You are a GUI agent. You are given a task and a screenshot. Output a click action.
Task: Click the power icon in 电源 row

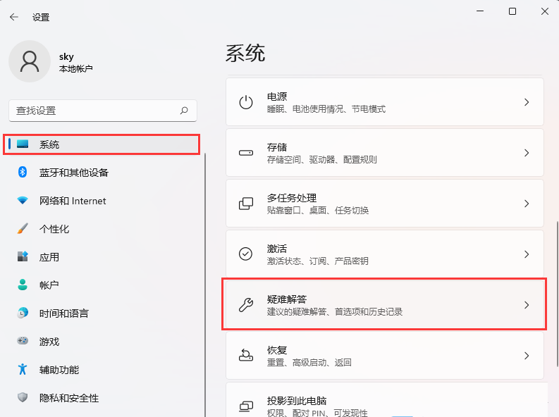coord(246,102)
